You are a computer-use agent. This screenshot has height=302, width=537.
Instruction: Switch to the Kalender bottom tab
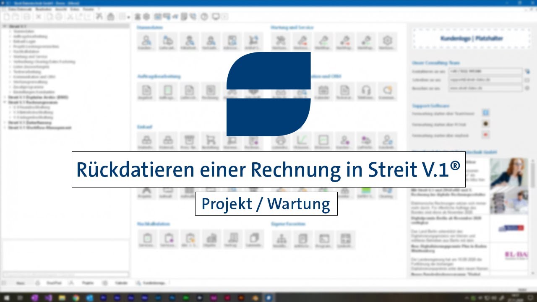(x=121, y=283)
